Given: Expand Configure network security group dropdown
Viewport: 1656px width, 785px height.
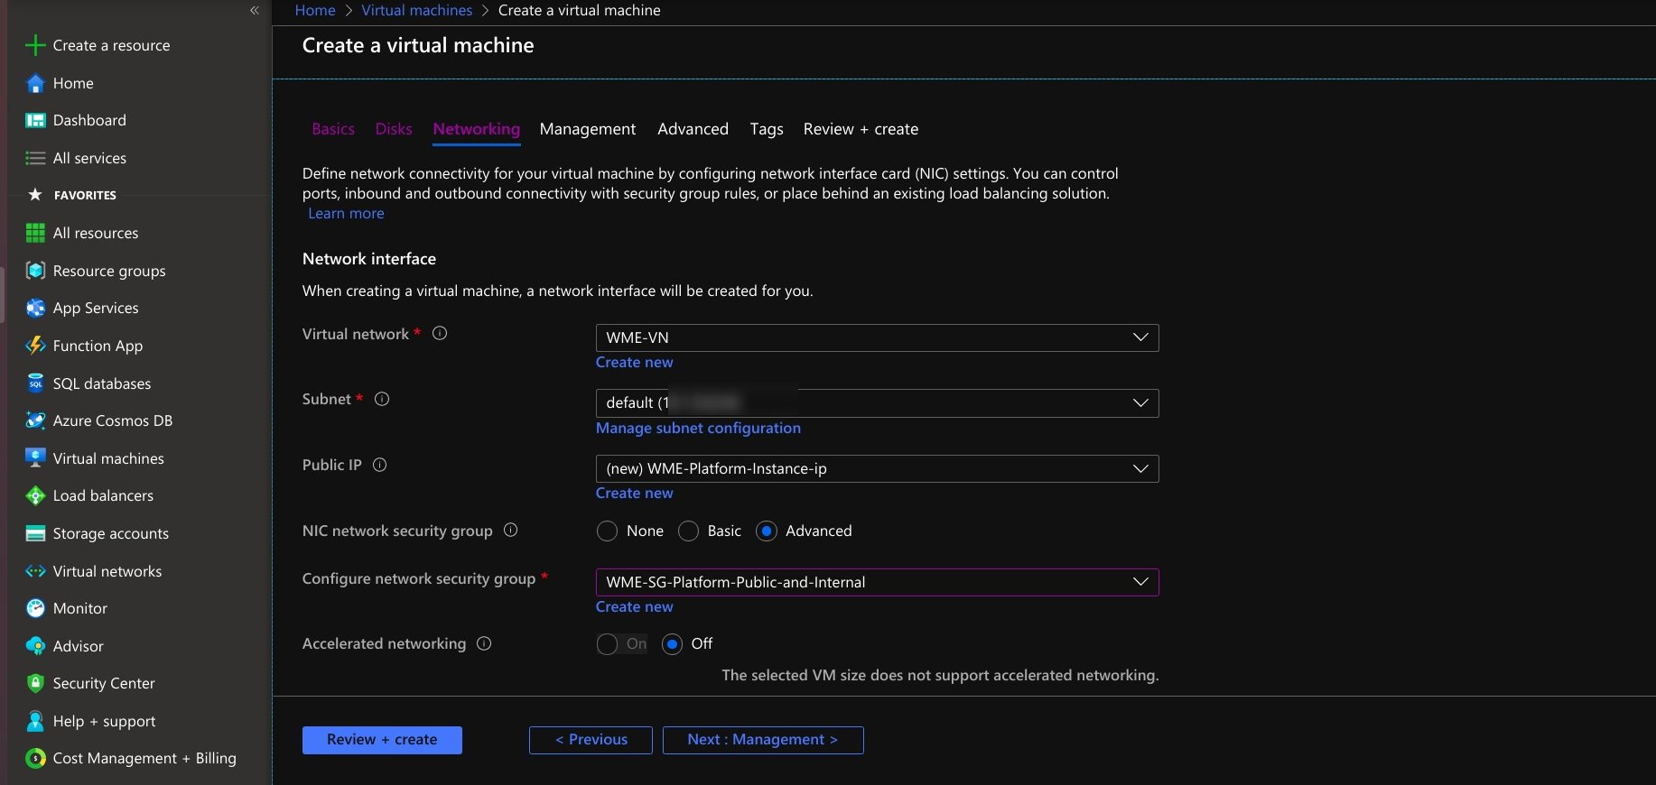Looking at the screenshot, I should click(x=876, y=582).
